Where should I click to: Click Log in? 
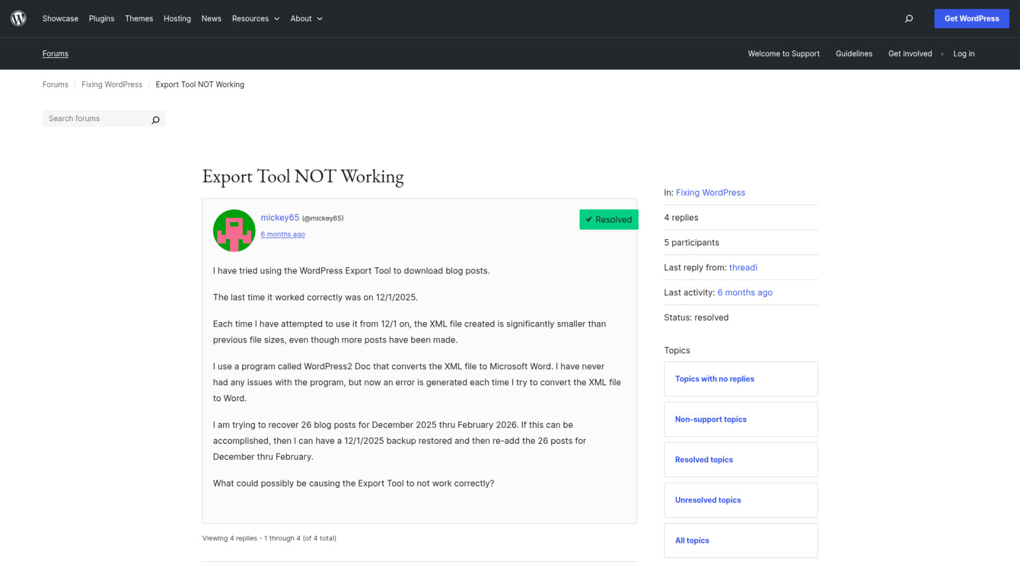[964, 54]
